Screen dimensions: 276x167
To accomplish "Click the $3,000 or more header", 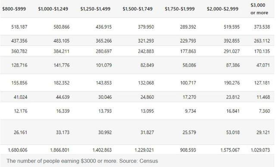I will [x=259, y=9].
